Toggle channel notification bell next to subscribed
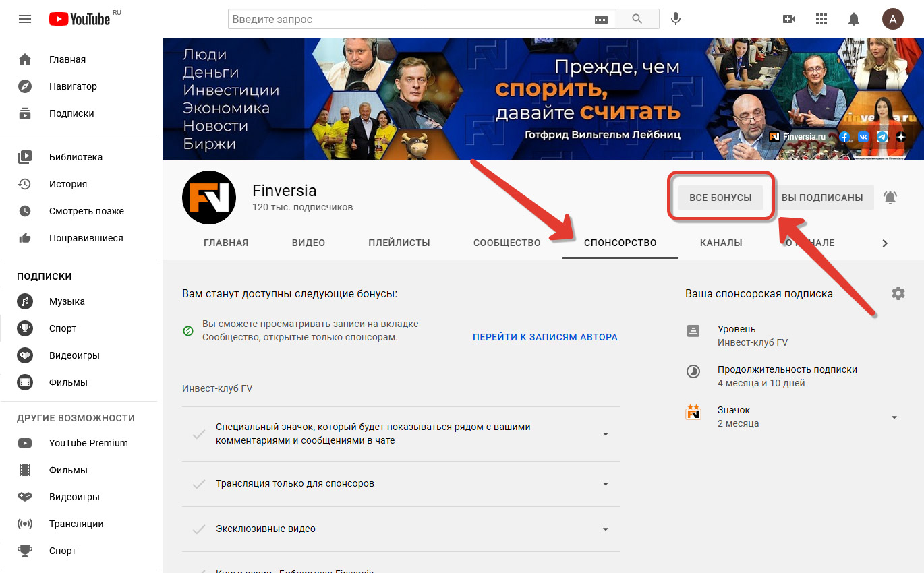The height and width of the screenshot is (573, 924). click(890, 198)
